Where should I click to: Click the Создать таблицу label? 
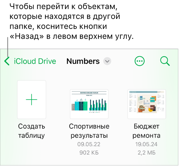[32, 131]
